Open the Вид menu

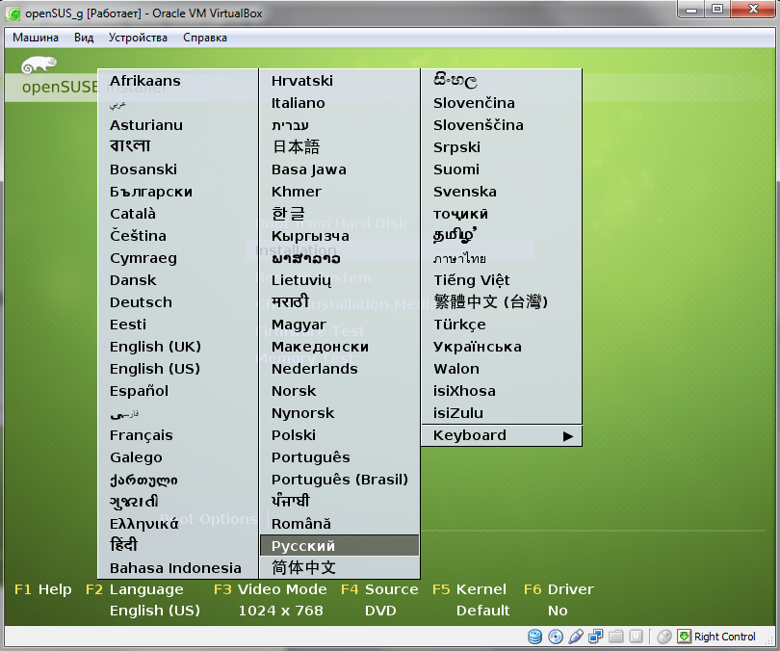coord(84,38)
